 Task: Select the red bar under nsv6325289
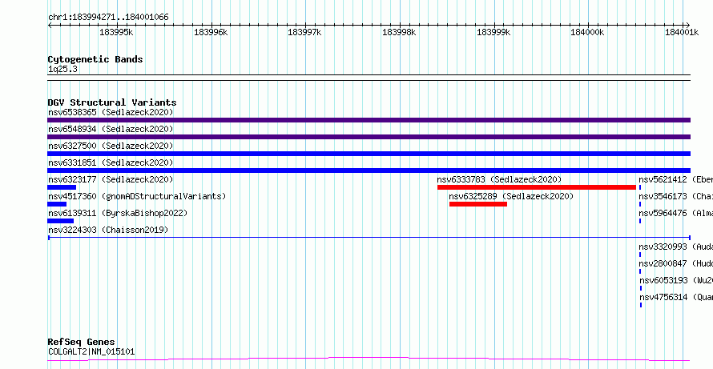pyautogui.click(x=478, y=204)
